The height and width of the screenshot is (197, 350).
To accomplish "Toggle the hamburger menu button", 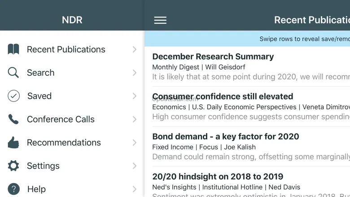I will [x=160, y=20].
